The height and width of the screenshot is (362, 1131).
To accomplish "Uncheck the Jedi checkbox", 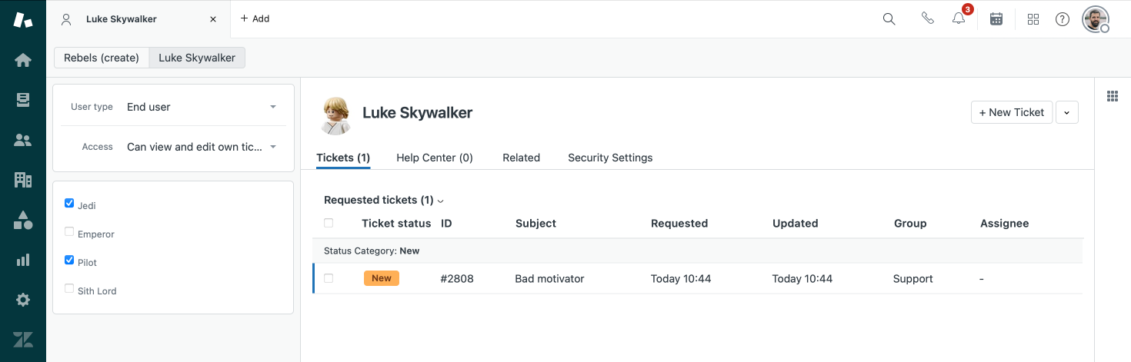I will [x=69, y=204].
